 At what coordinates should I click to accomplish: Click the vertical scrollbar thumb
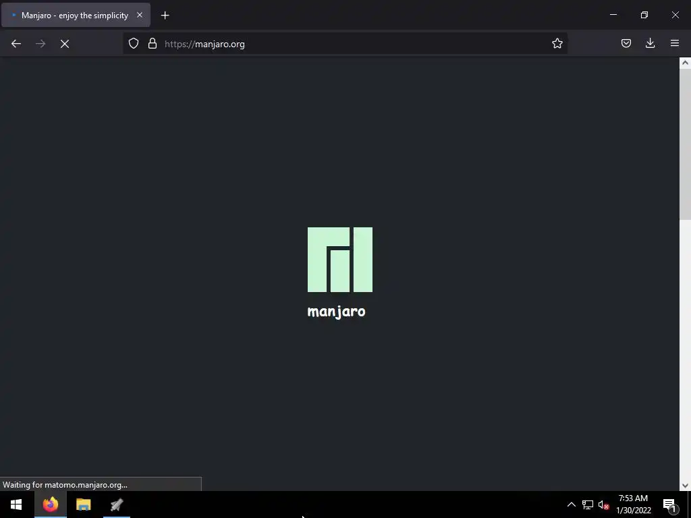[685, 144]
